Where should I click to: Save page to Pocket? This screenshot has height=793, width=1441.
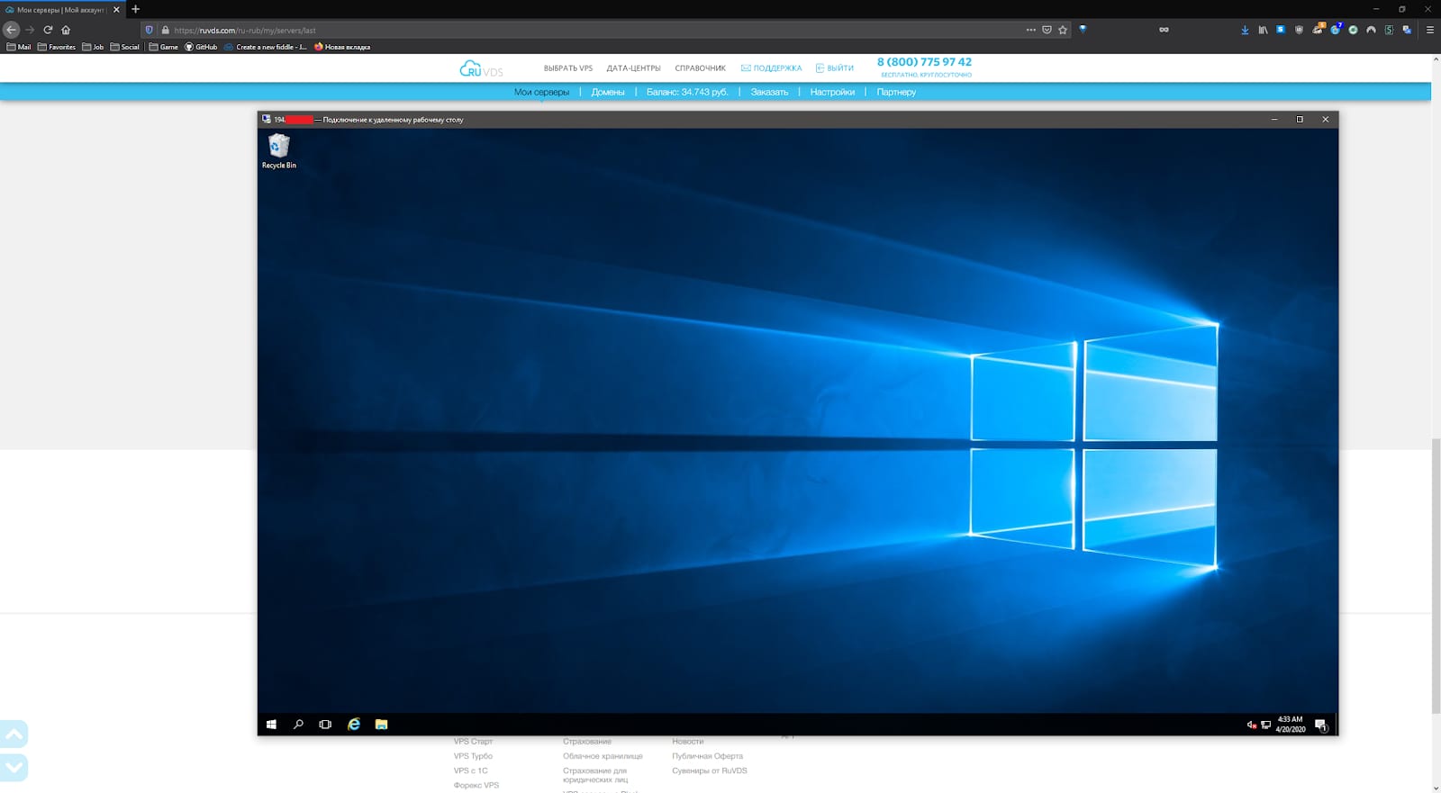tap(1047, 30)
